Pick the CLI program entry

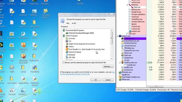click(69, 41)
